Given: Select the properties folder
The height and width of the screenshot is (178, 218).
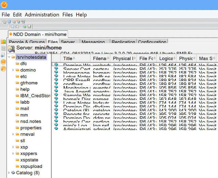Looking at the screenshot, I should [x=31, y=128].
